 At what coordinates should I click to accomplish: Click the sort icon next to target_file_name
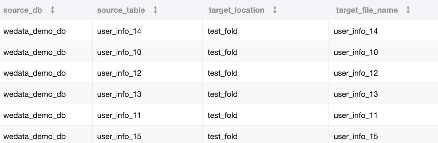click(408, 10)
